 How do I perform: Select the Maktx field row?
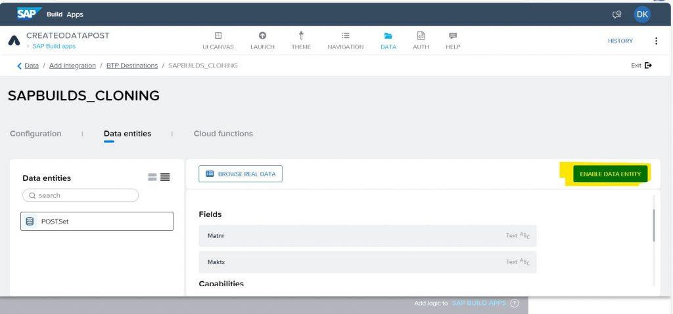coord(367,262)
